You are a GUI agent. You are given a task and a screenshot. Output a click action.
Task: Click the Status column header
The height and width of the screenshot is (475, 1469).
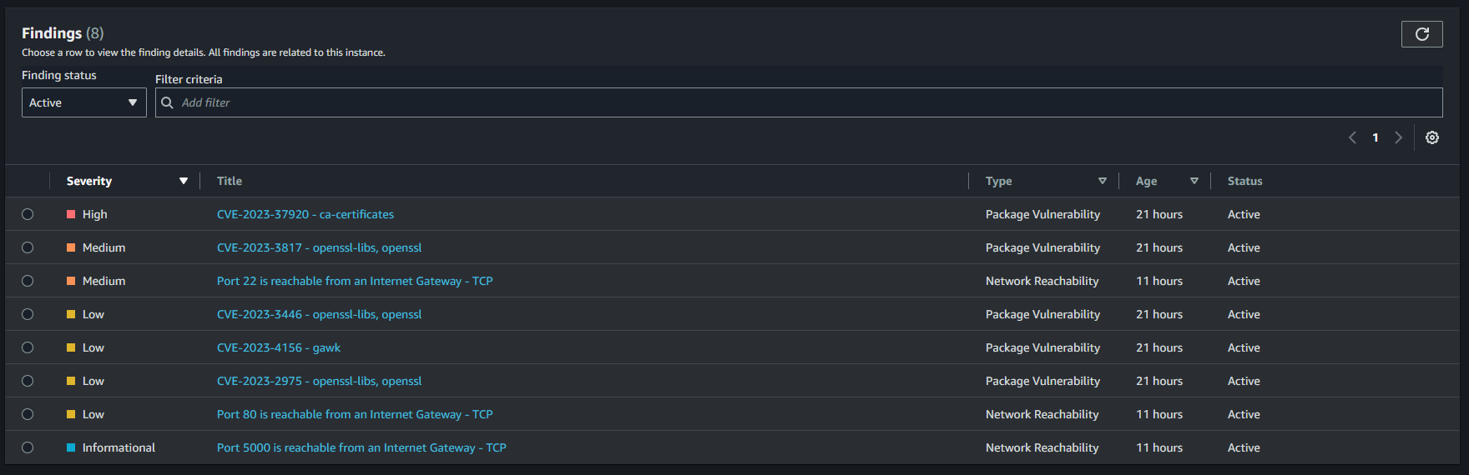coord(1244,181)
